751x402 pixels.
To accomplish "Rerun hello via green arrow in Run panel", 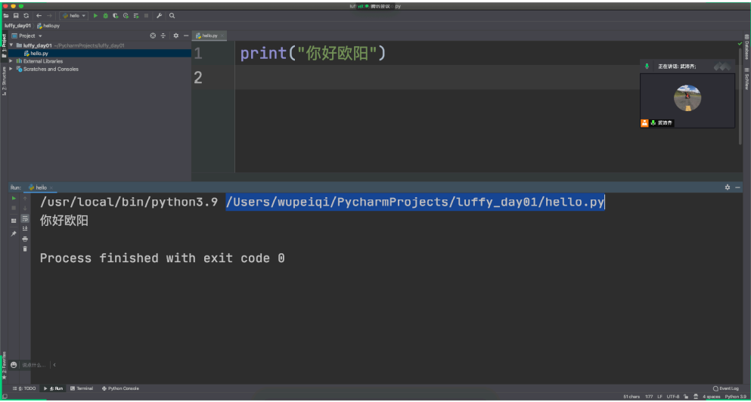I will coord(14,198).
